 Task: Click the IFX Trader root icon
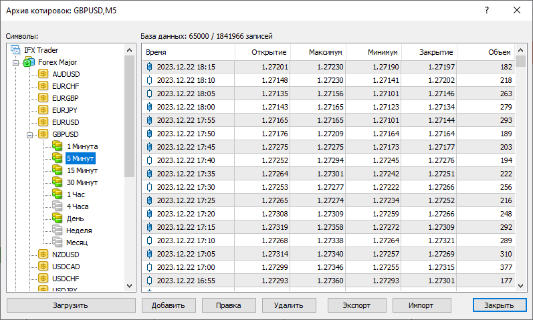point(15,50)
